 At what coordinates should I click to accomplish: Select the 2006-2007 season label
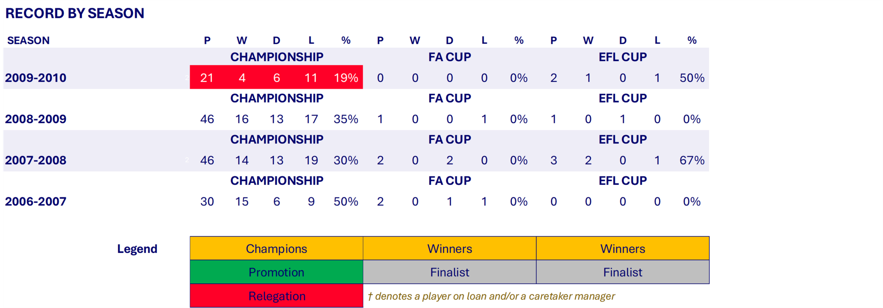pyautogui.click(x=36, y=201)
